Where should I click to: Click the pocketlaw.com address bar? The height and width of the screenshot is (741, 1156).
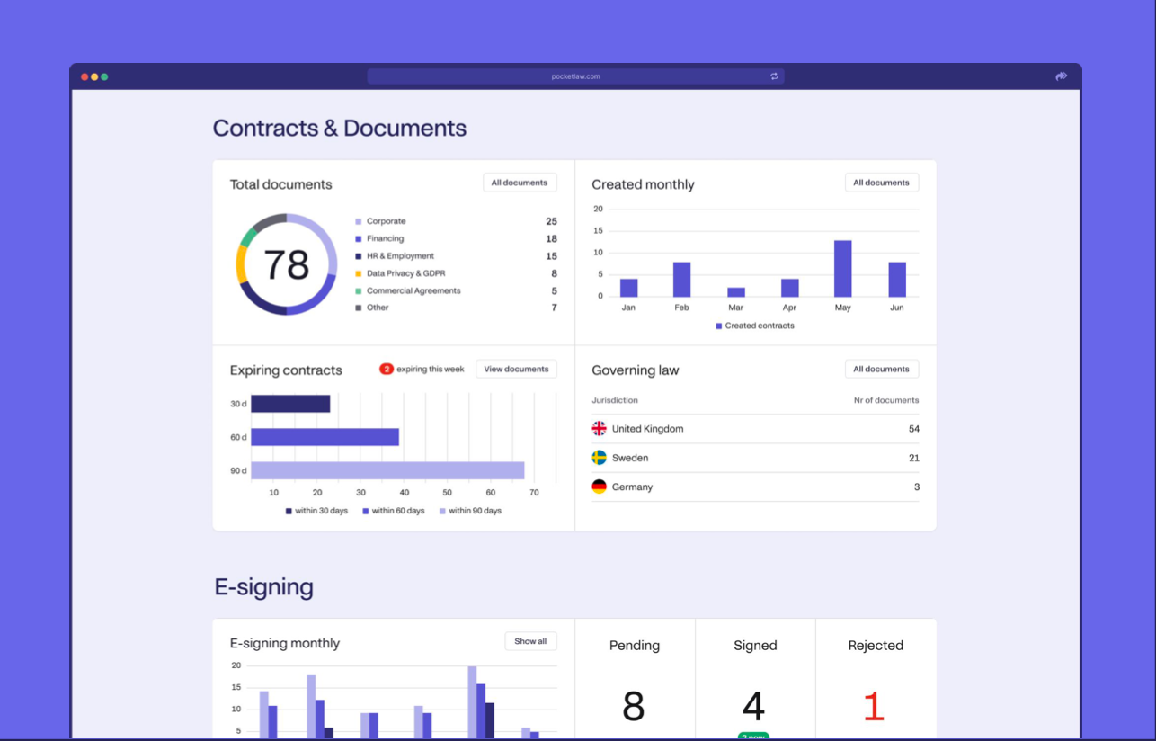pyautogui.click(x=575, y=76)
